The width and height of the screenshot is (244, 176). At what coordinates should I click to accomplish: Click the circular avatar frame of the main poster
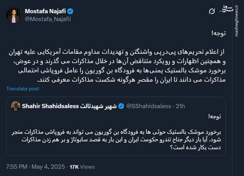(x=13, y=13)
